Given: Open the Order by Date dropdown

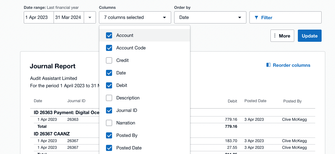Looking at the screenshot, I should pyautogui.click(x=210, y=18).
